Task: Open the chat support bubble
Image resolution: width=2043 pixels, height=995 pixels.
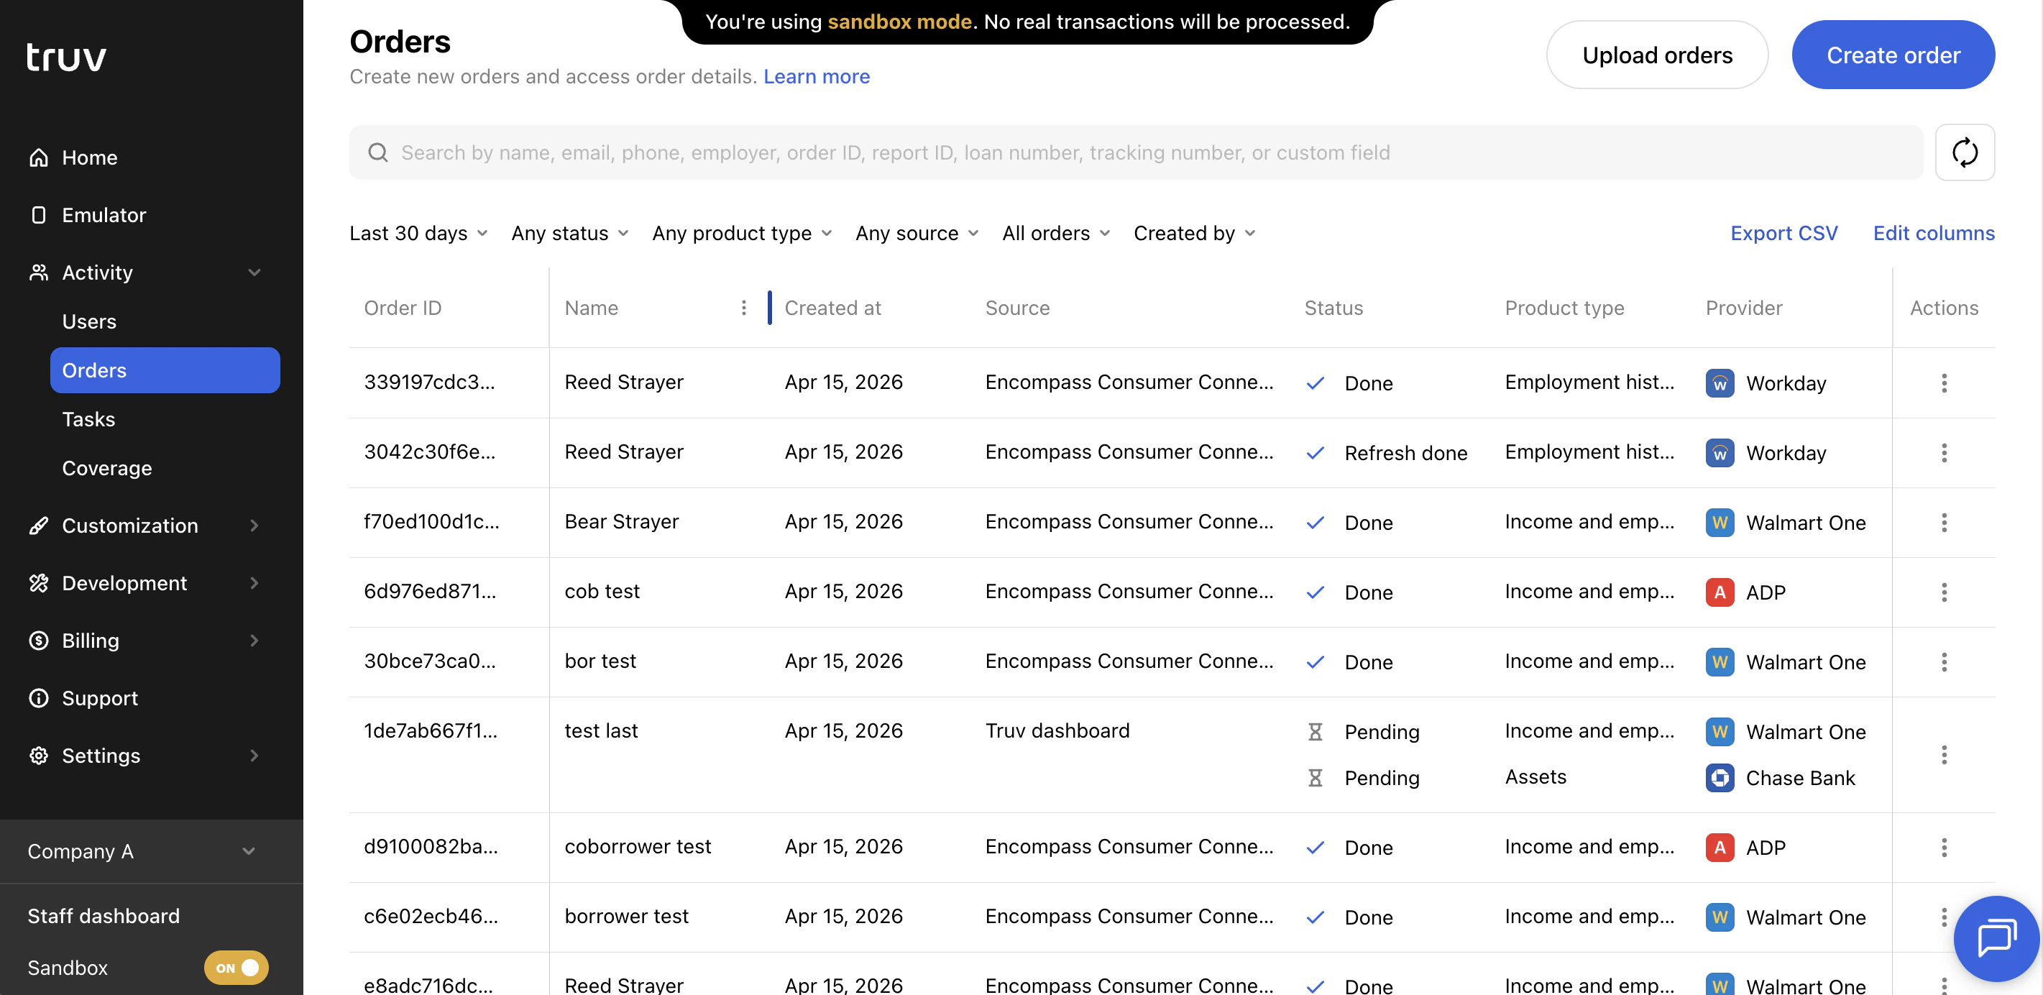Action: [x=1996, y=938]
